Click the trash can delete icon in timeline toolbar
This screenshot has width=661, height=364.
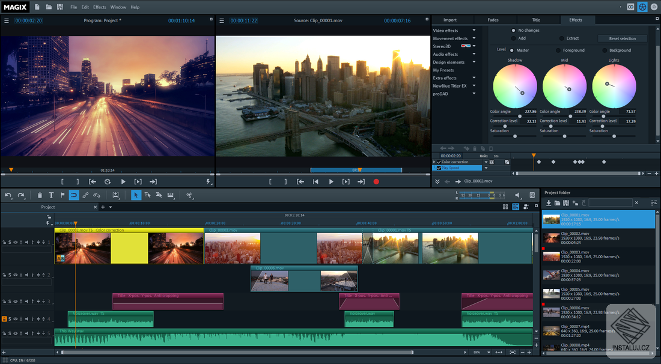40,195
